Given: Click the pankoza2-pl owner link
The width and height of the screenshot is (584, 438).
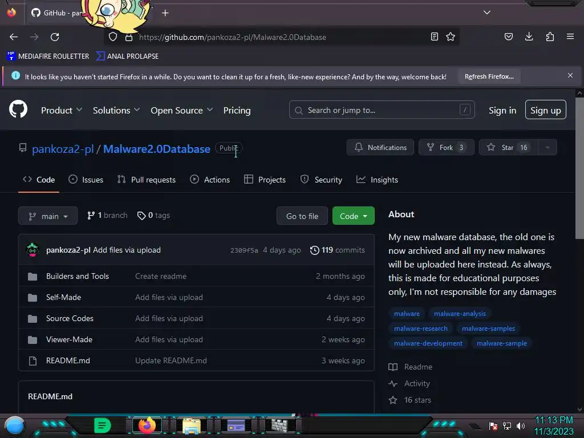Looking at the screenshot, I should pyautogui.click(x=63, y=149).
